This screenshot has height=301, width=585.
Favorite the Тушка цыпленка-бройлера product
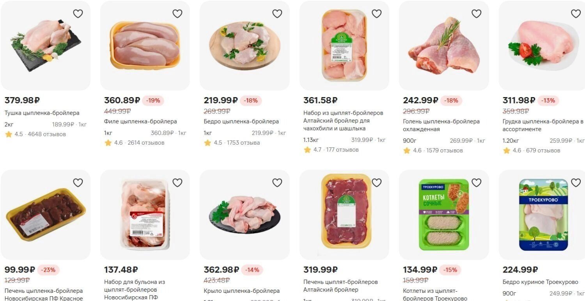coord(78,14)
